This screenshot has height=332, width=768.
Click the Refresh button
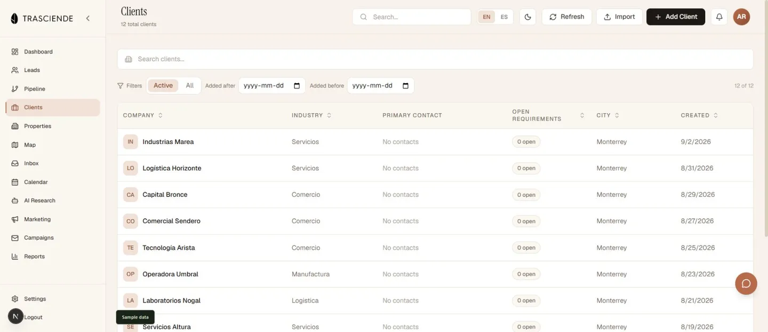tap(566, 17)
